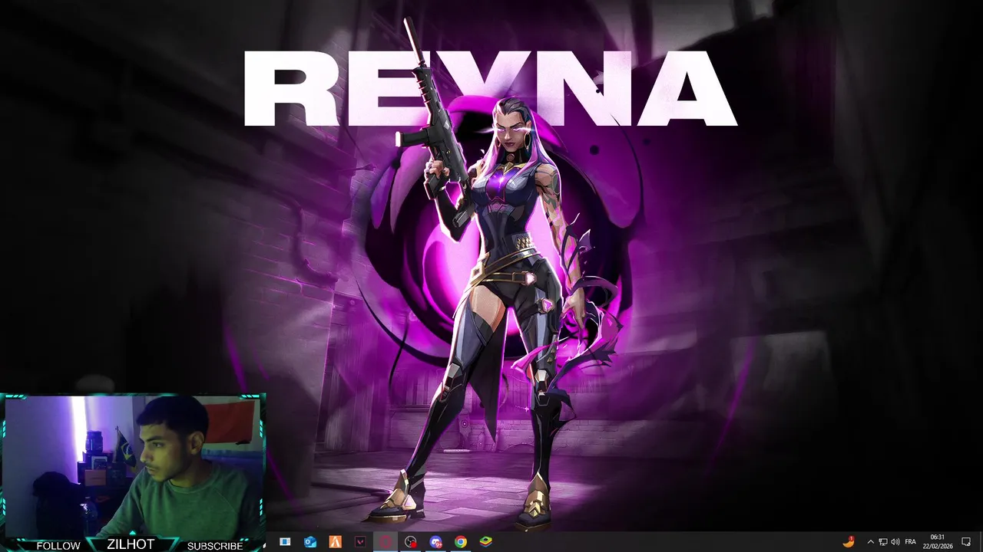This screenshot has width=983, height=552.
Task: Open the orange app icon beside Outlook
Action: pos(335,542)
